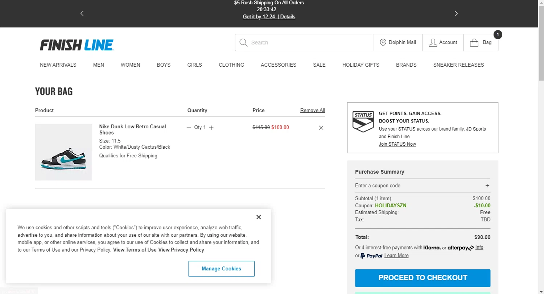Open NEW ARRIVALS menu
The height and width of the screenshot is (294, 544).
58,65
